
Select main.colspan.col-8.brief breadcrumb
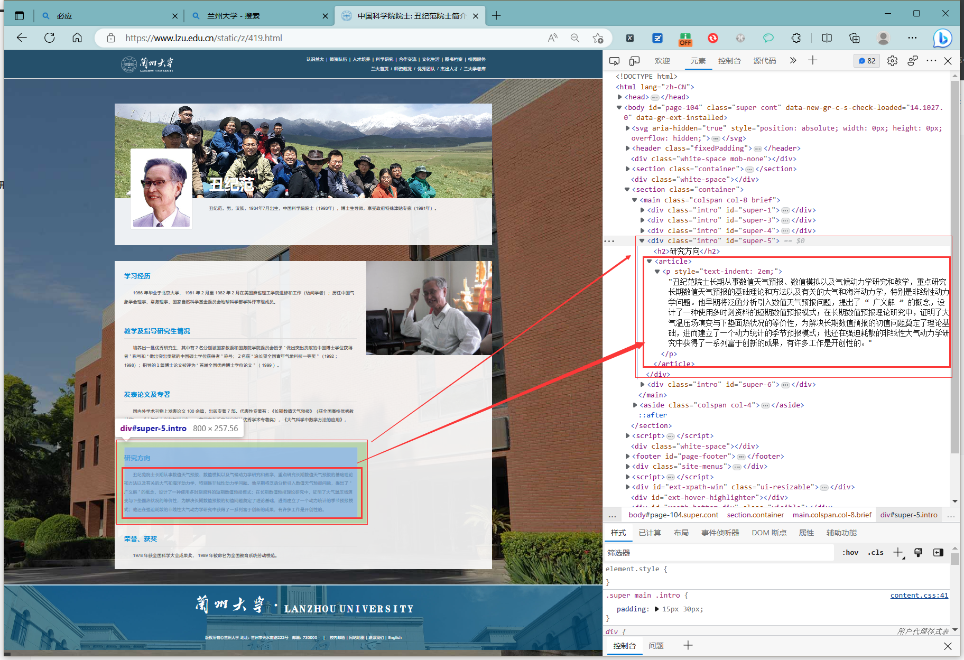(832, 515)
